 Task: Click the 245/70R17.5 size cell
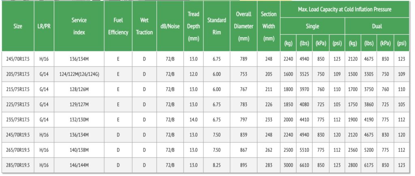click(x=18, y=59)
